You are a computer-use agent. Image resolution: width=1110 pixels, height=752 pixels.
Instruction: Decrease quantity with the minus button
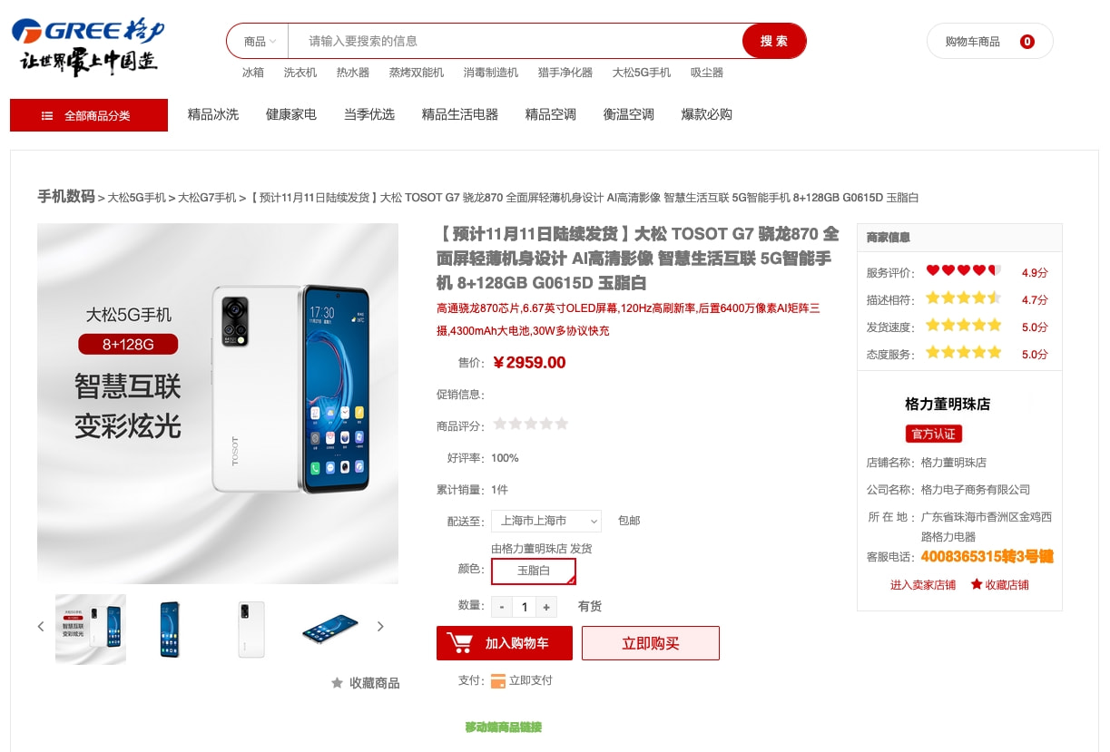point(502,607)
